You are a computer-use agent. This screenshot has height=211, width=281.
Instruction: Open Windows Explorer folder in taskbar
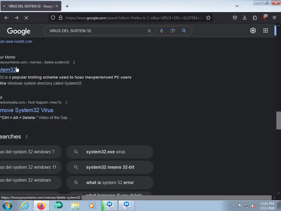pos(75,206)
